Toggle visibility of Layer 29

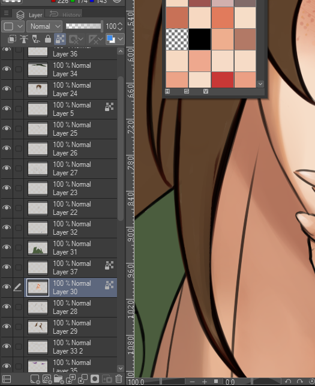(x=7, y=327)
